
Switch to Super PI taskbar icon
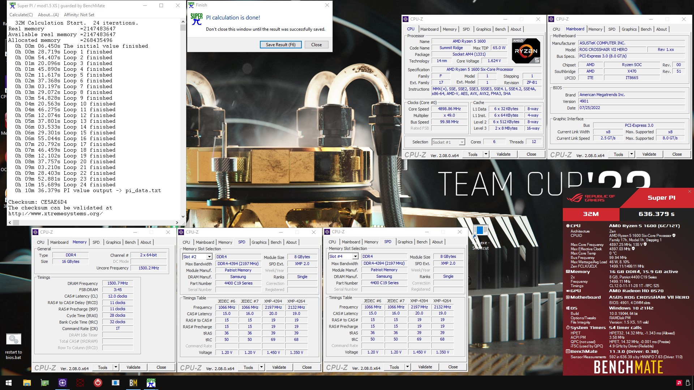click(151, 383)
